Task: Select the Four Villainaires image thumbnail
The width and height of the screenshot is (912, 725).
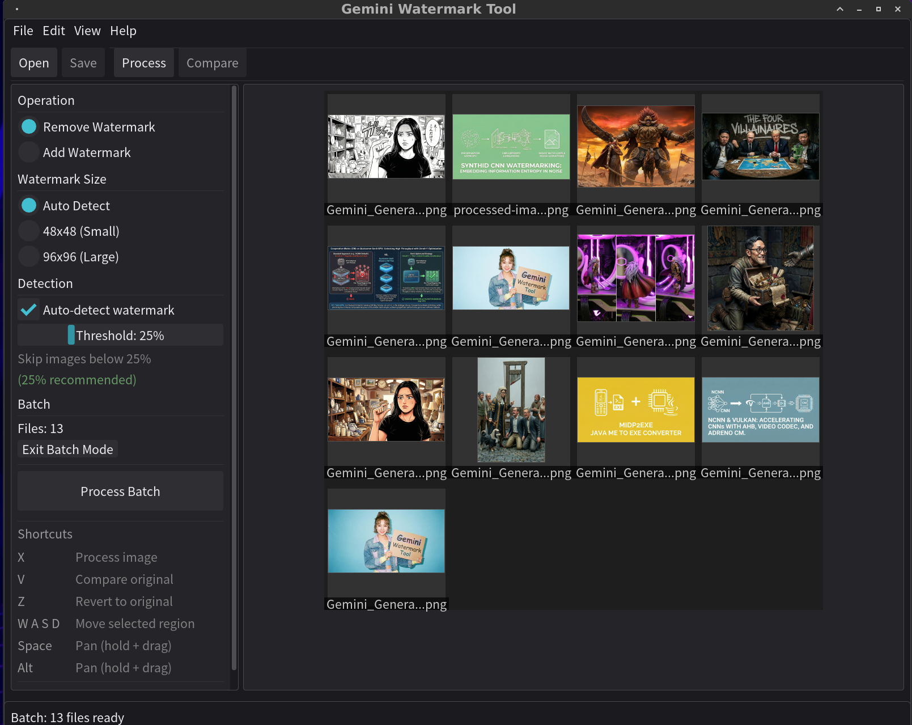Action: 760,146
